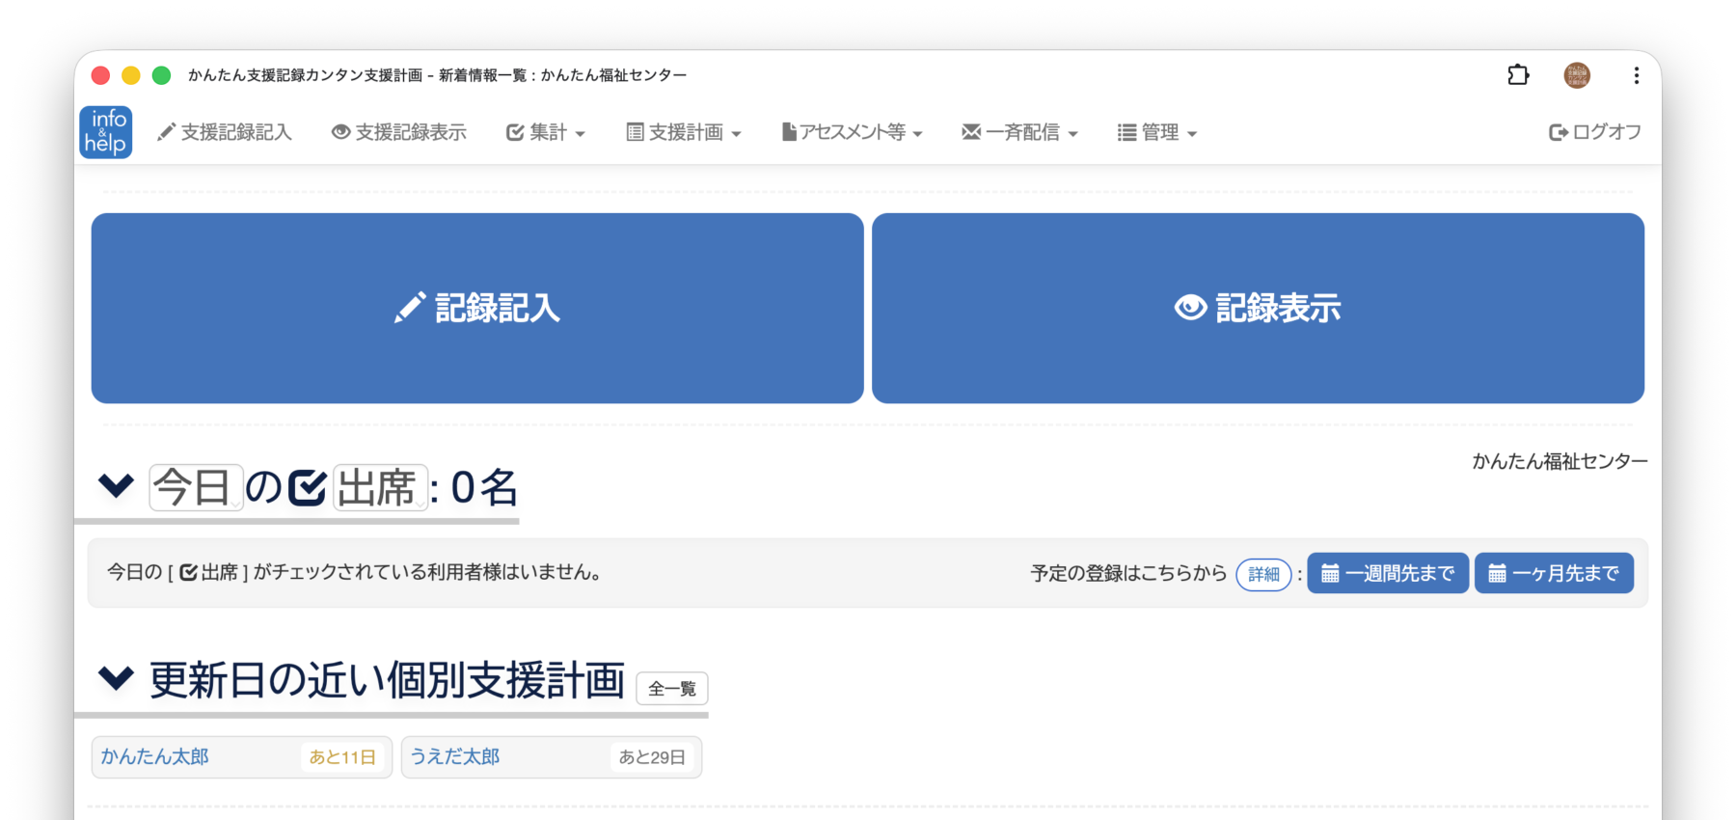
Task: Click checkmark icon beside 出席 heading
Action: 308,487
